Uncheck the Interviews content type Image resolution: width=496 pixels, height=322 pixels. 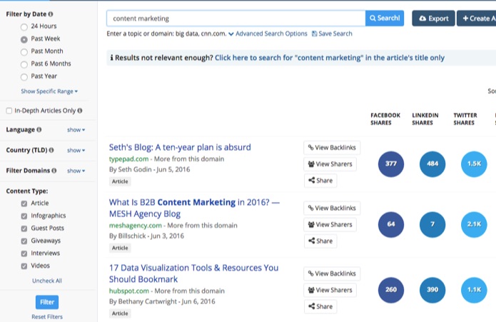click(x=24, y=253)
